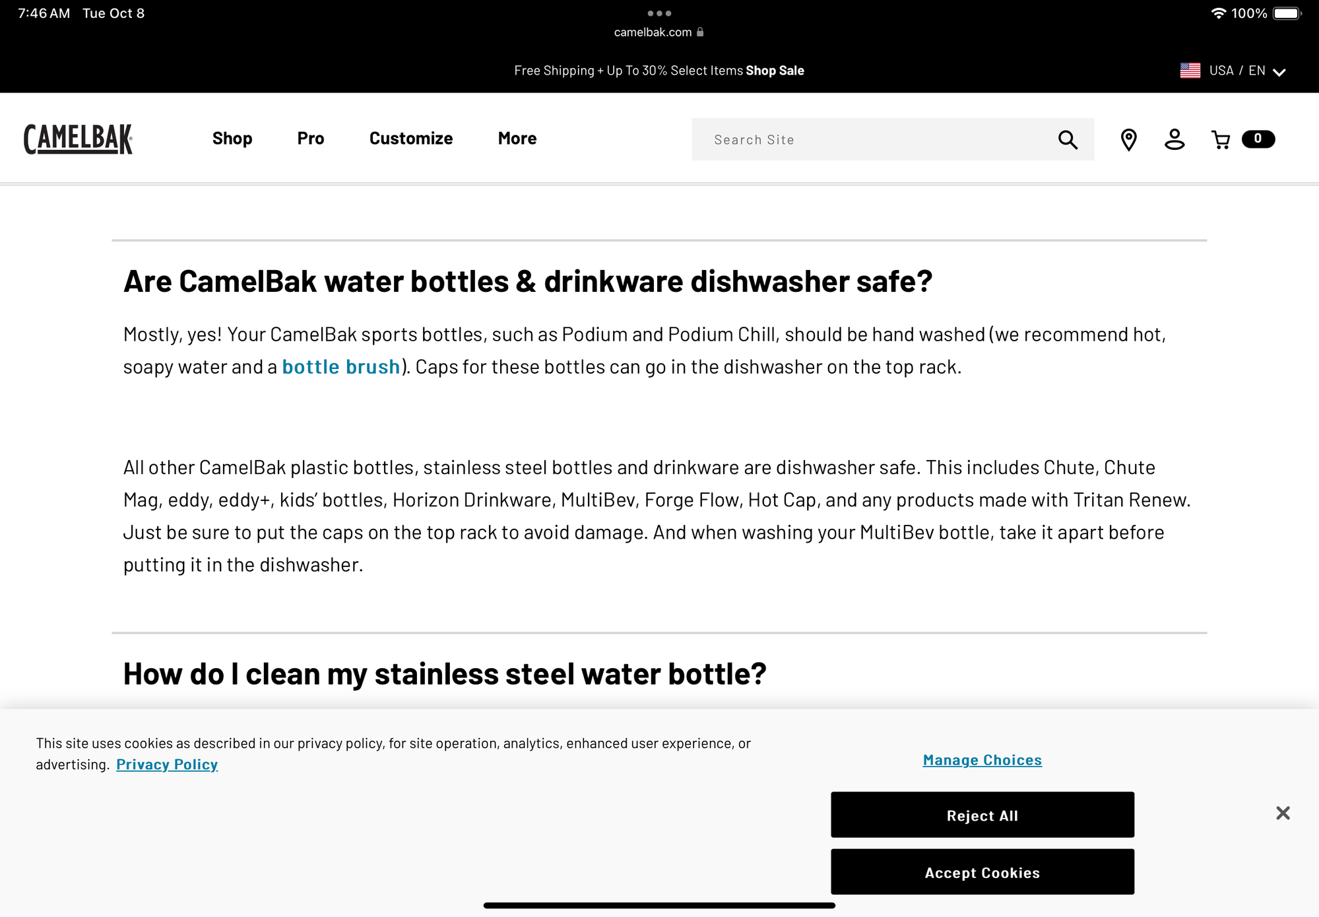Click the search magnifier icon

[x=1068, y=139]
